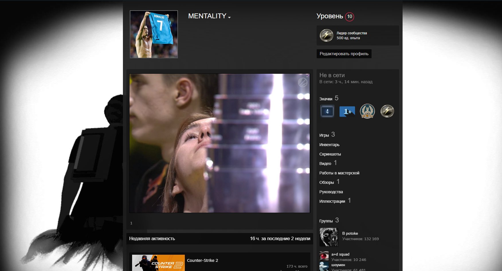
Task: Open the Community Leader badge icon beside level
Action: tap(327, 35)
